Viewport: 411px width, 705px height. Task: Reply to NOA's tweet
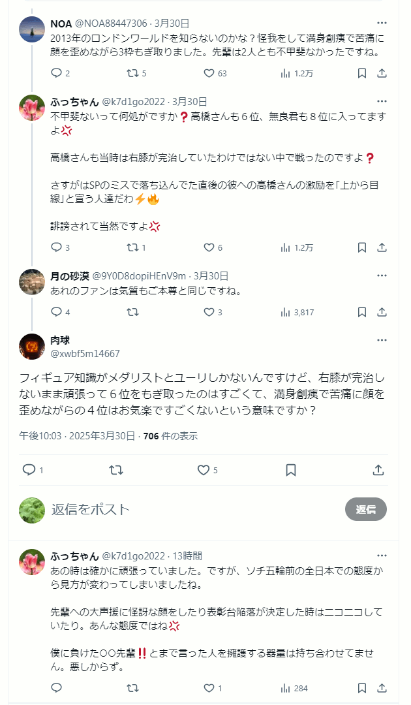56,74
